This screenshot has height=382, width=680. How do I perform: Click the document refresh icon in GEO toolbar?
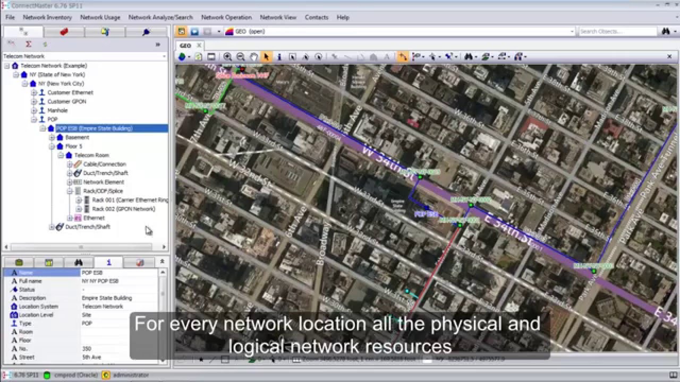point(198,57)
